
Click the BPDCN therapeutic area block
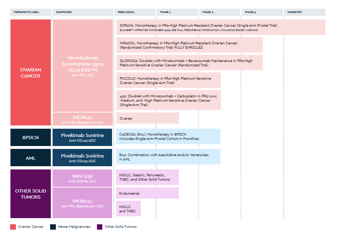coord(31,137)
